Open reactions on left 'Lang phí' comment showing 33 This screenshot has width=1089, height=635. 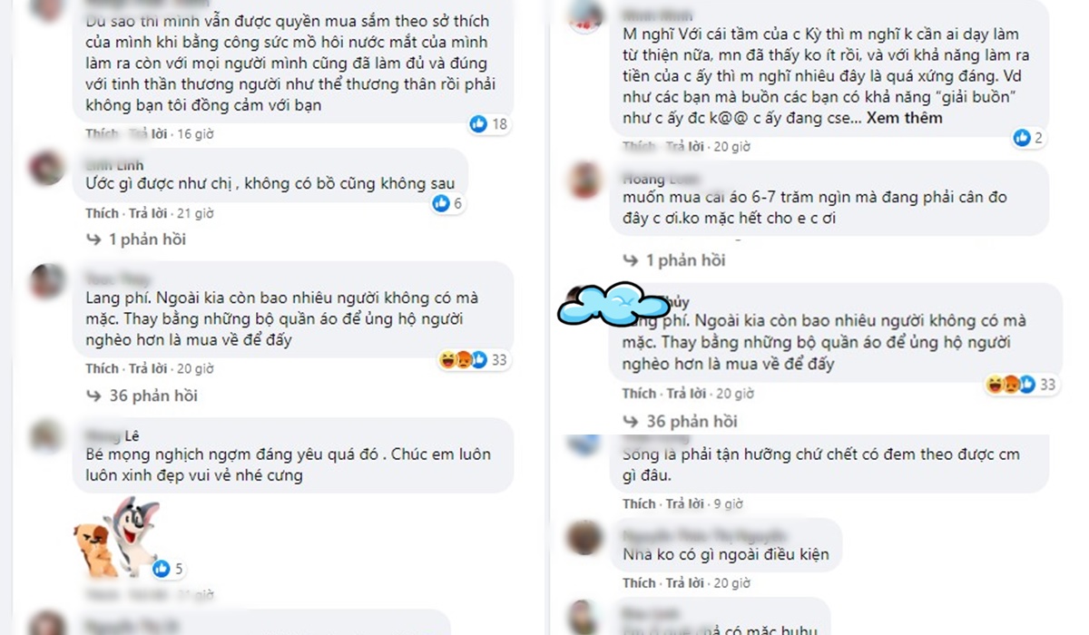tap(474, 360)
